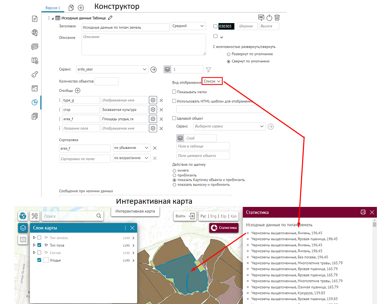Click the filter funnel icon
The height and width of the screenshot is (304, 377).
point(209,69)
